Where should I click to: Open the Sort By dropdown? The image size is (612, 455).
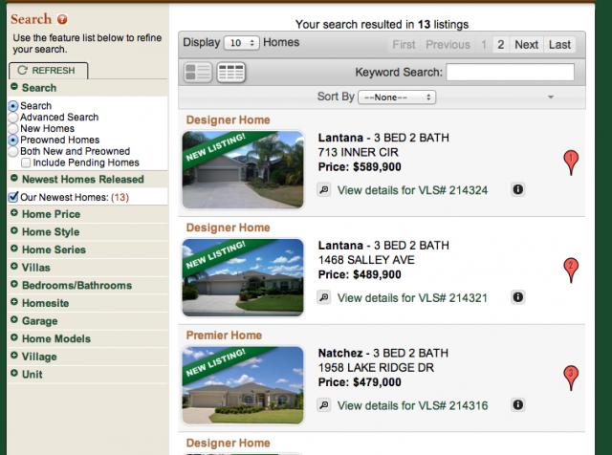point(397,97)
